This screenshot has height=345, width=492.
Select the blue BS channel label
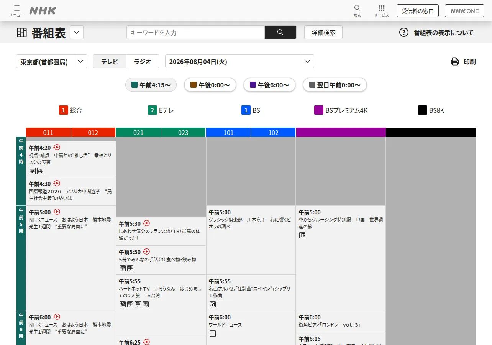click(x=251, y=110)
